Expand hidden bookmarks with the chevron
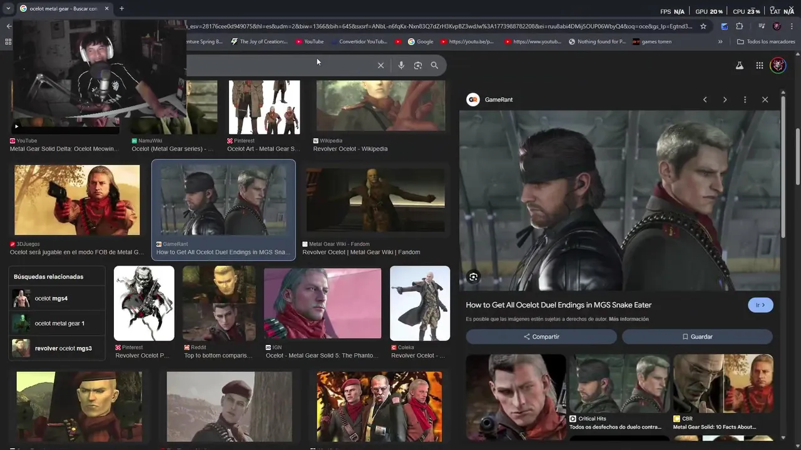 click(x=720, y=42)
